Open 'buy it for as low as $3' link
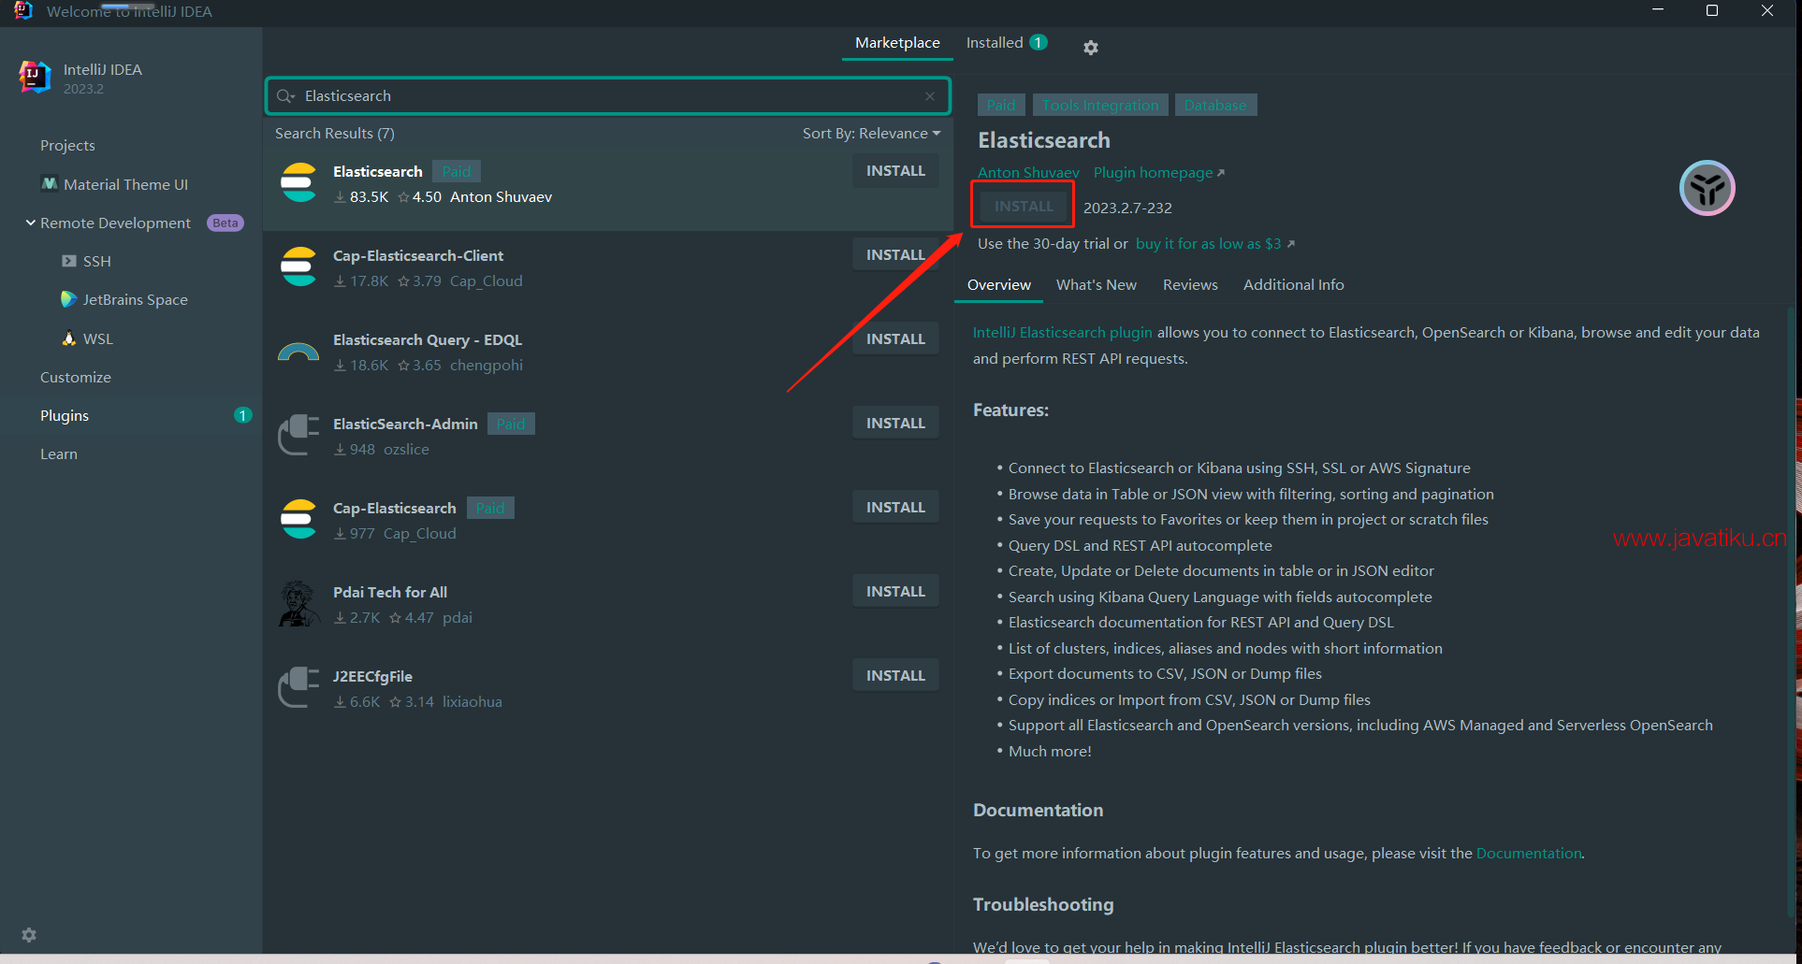 [1214, 244]
